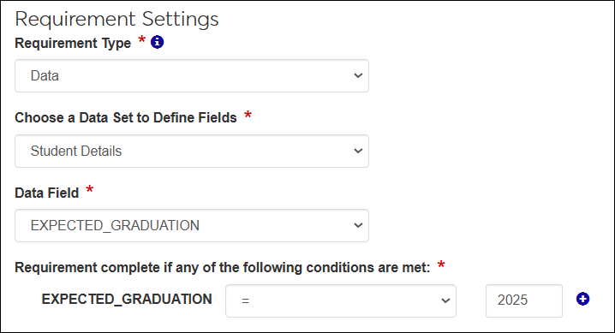Click the info icon beside Requirement Type
615x333 pixels.
coord(158,42)
